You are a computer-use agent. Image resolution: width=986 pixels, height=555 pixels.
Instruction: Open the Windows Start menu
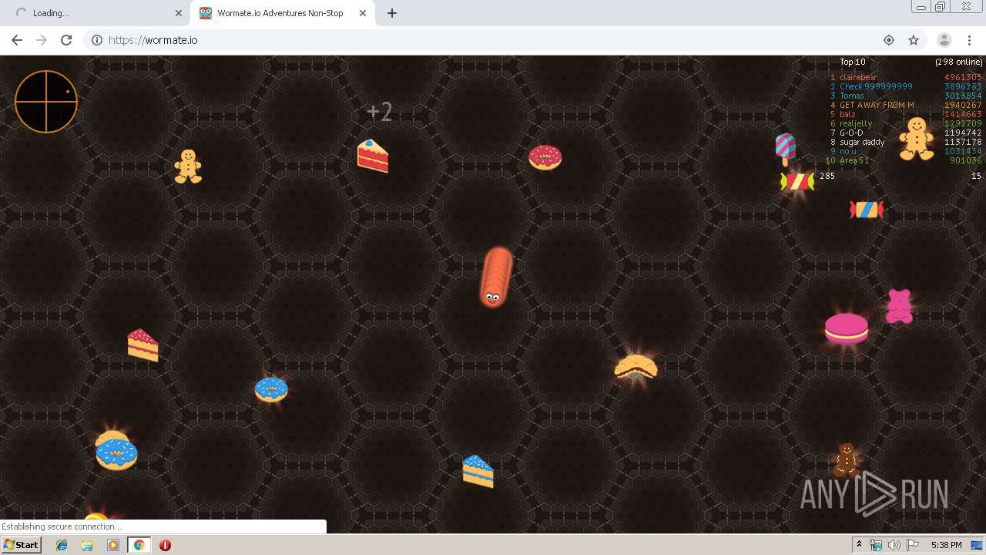[21, 545]
